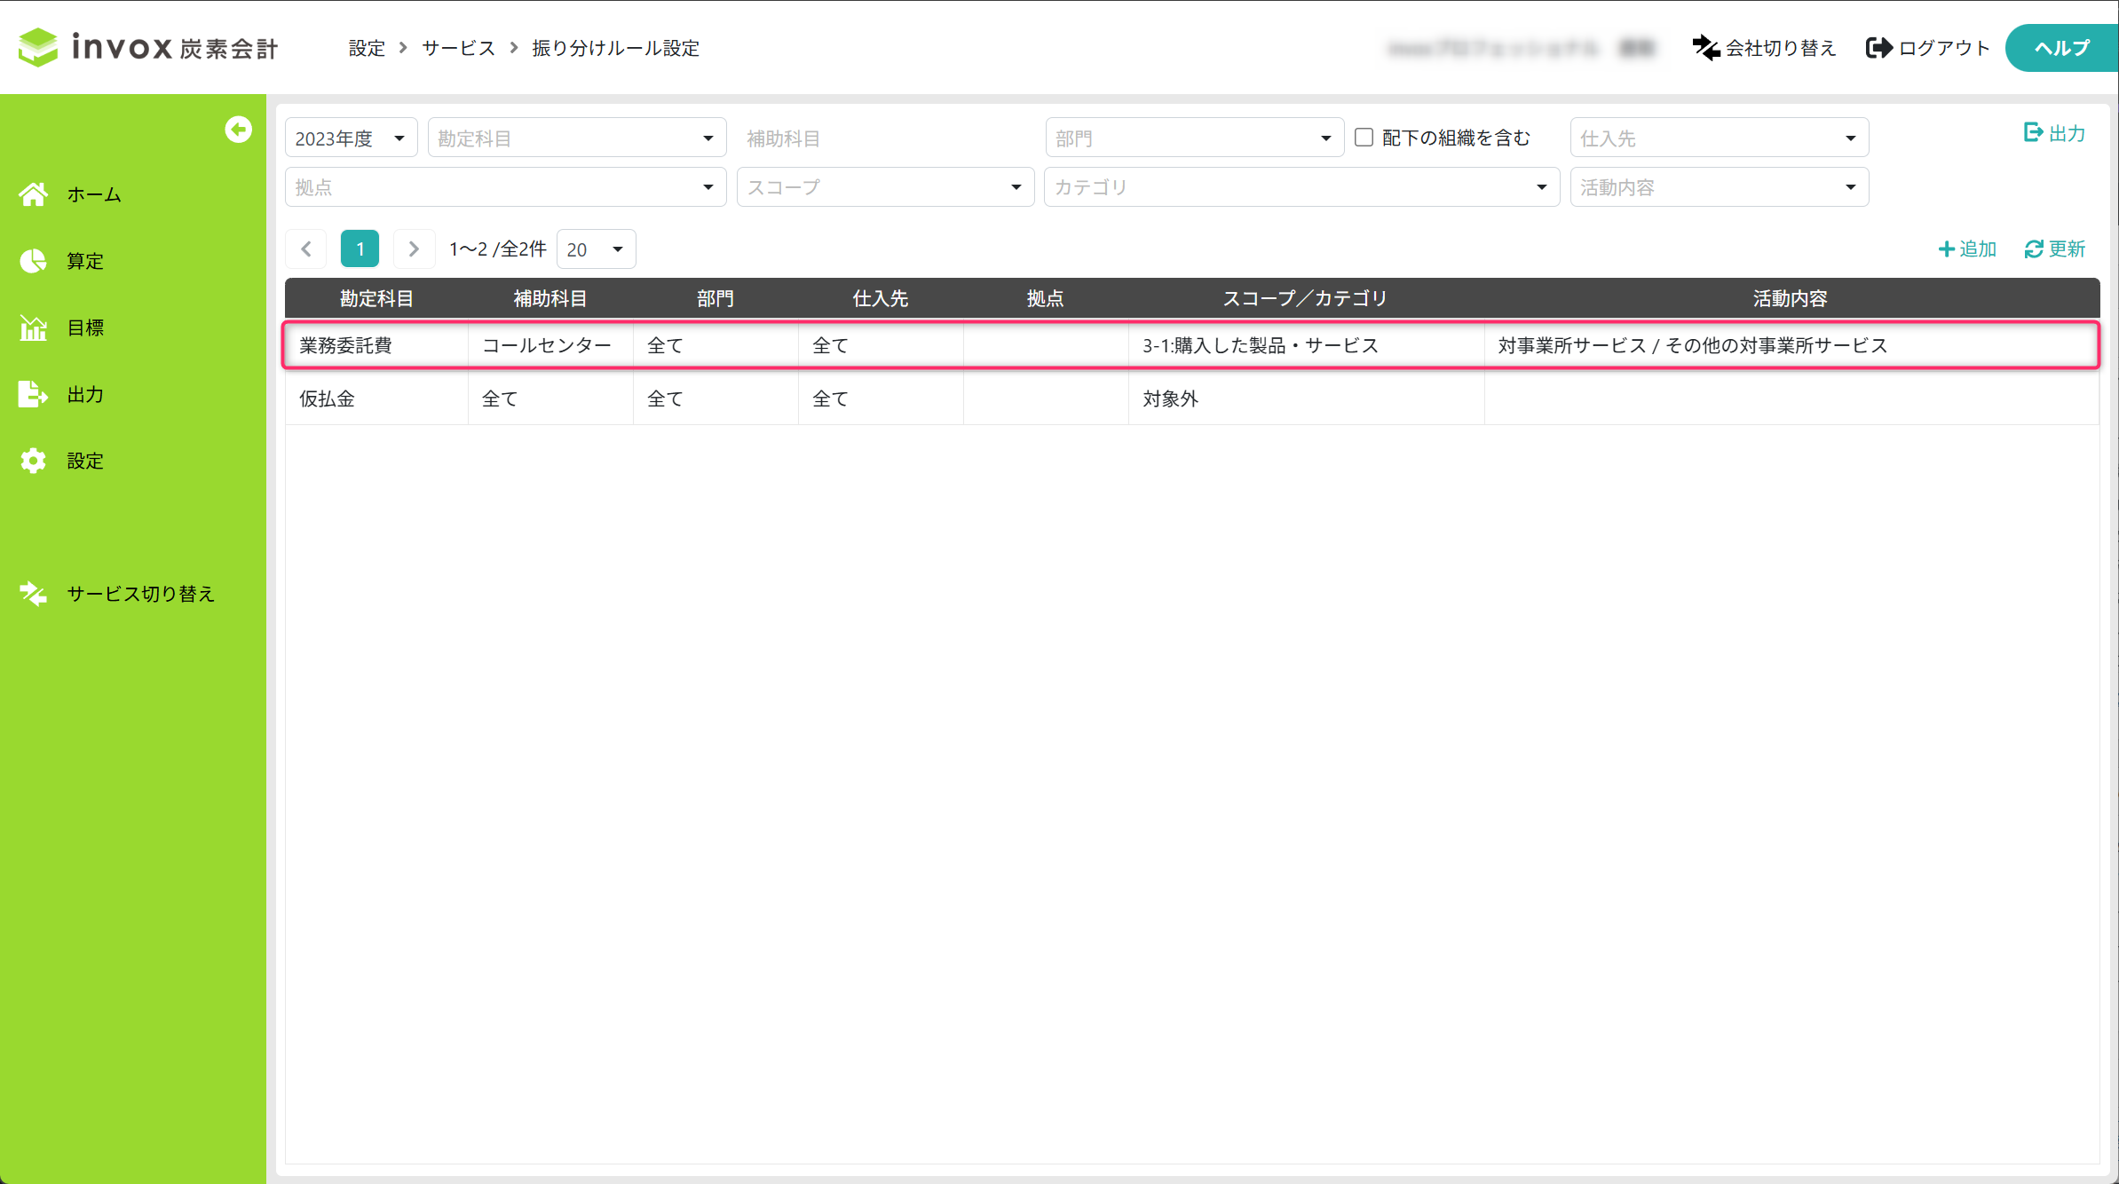The image size is (2119, 1184).
Task: Click the 出力 file icon in sidebar
Action: [x=34, y=394]
